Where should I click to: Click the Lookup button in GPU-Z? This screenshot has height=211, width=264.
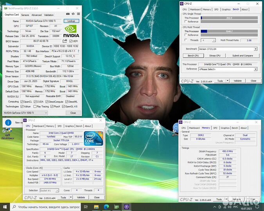coord(71,21)
